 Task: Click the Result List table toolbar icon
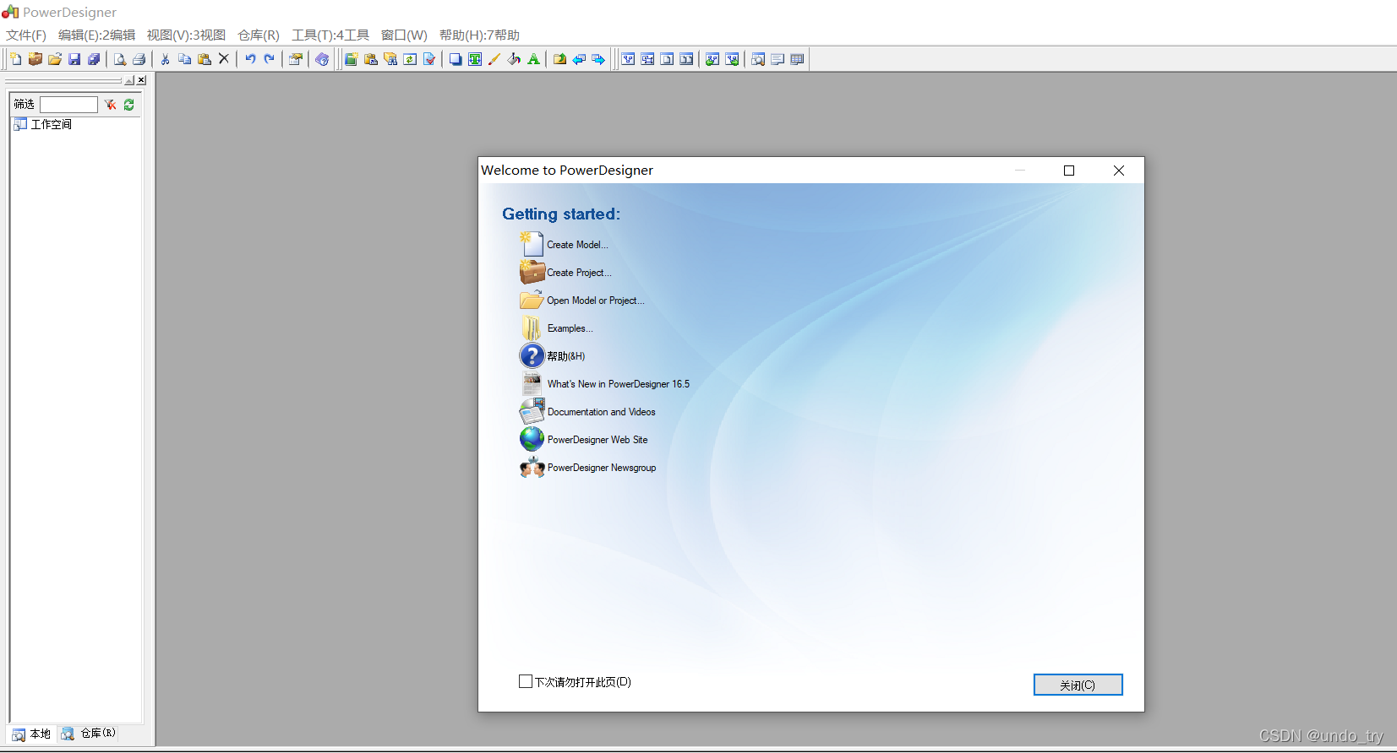(797, 59)
